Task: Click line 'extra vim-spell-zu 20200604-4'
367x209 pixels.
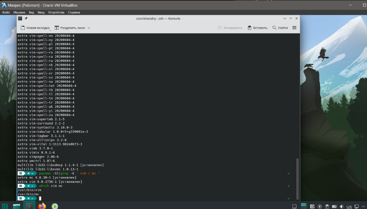Action: [x=46, y=115]
